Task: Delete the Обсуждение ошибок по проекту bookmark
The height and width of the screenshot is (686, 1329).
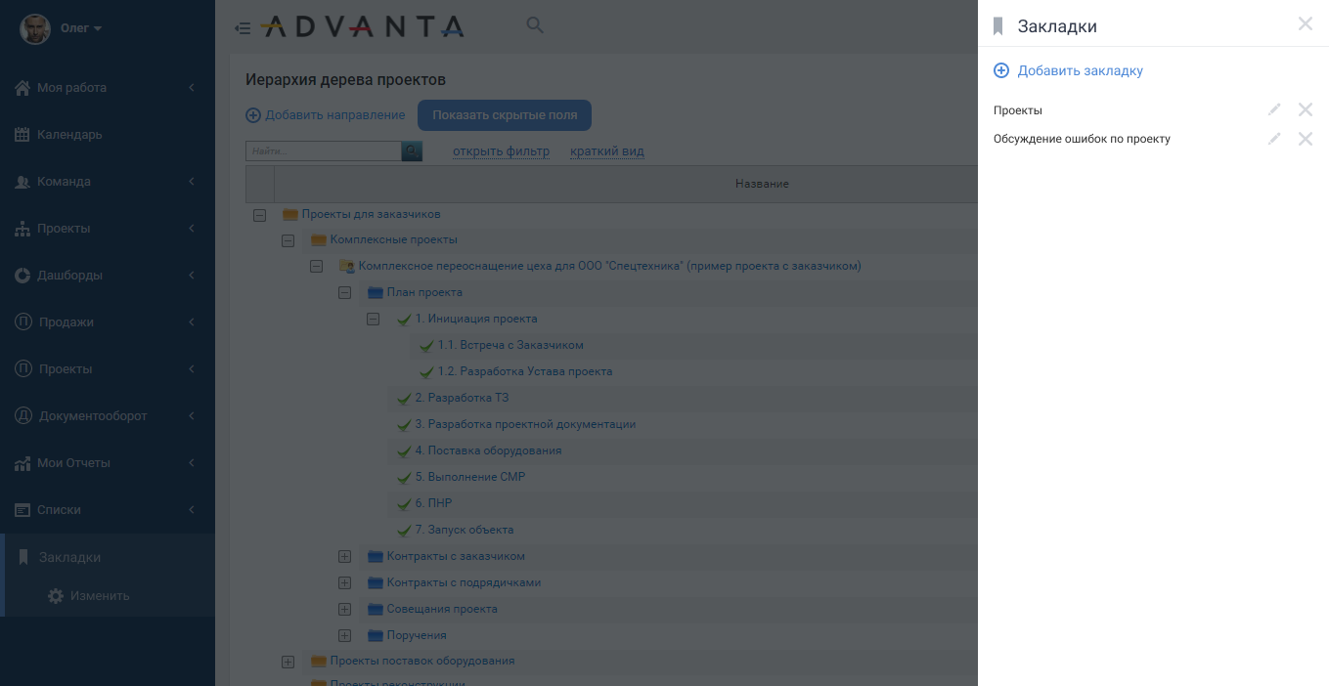Action: (x=1305, y=139)
